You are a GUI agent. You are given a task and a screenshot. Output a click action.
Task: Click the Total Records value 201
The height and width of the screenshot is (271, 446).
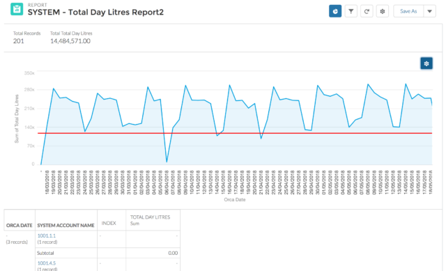click(19, 41)
